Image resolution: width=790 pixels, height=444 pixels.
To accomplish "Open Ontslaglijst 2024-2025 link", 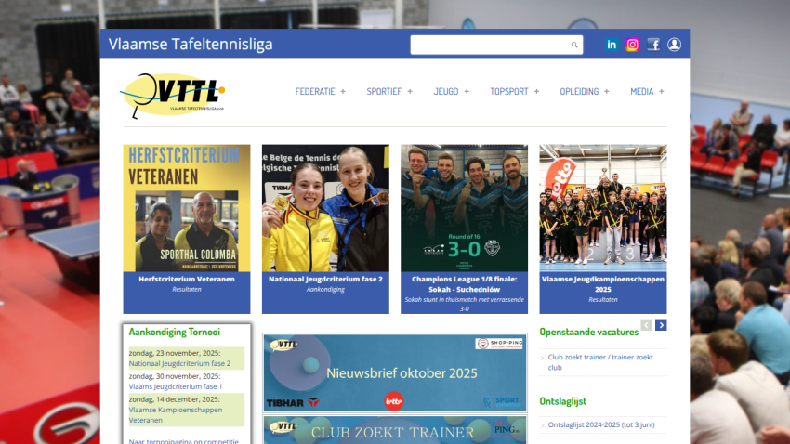I will (601, 424).
